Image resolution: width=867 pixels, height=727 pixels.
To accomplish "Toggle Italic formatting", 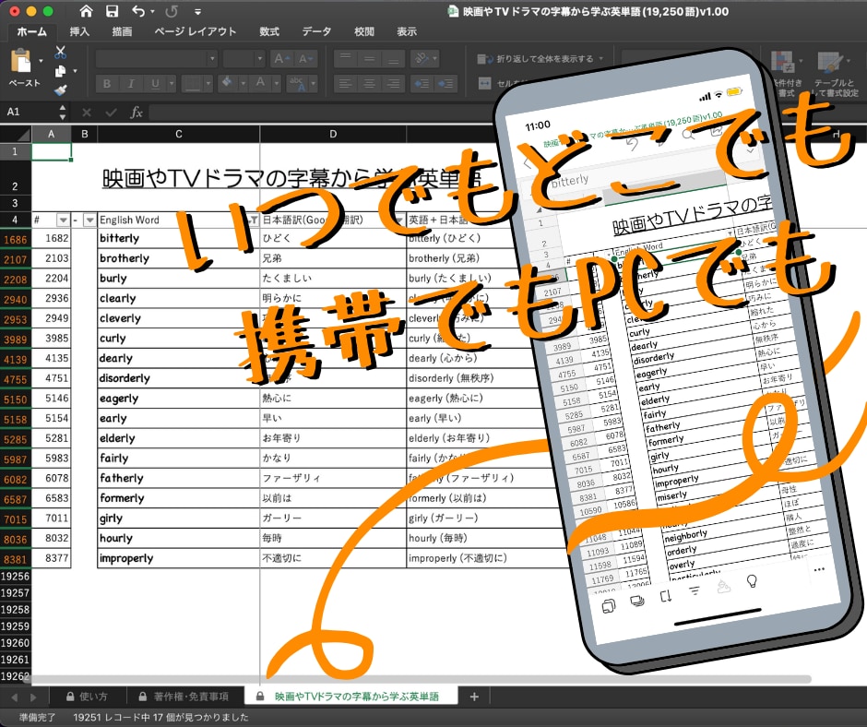I will point(131,84).
